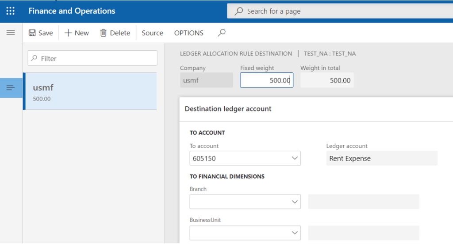Click the TEST_NA : TEST_NA header text
This screenshot has height=244, width=453.
pos(330,53)
